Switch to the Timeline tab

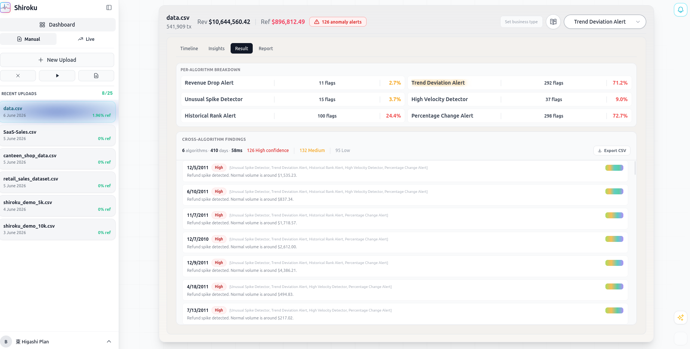click(x=189, y=48)
